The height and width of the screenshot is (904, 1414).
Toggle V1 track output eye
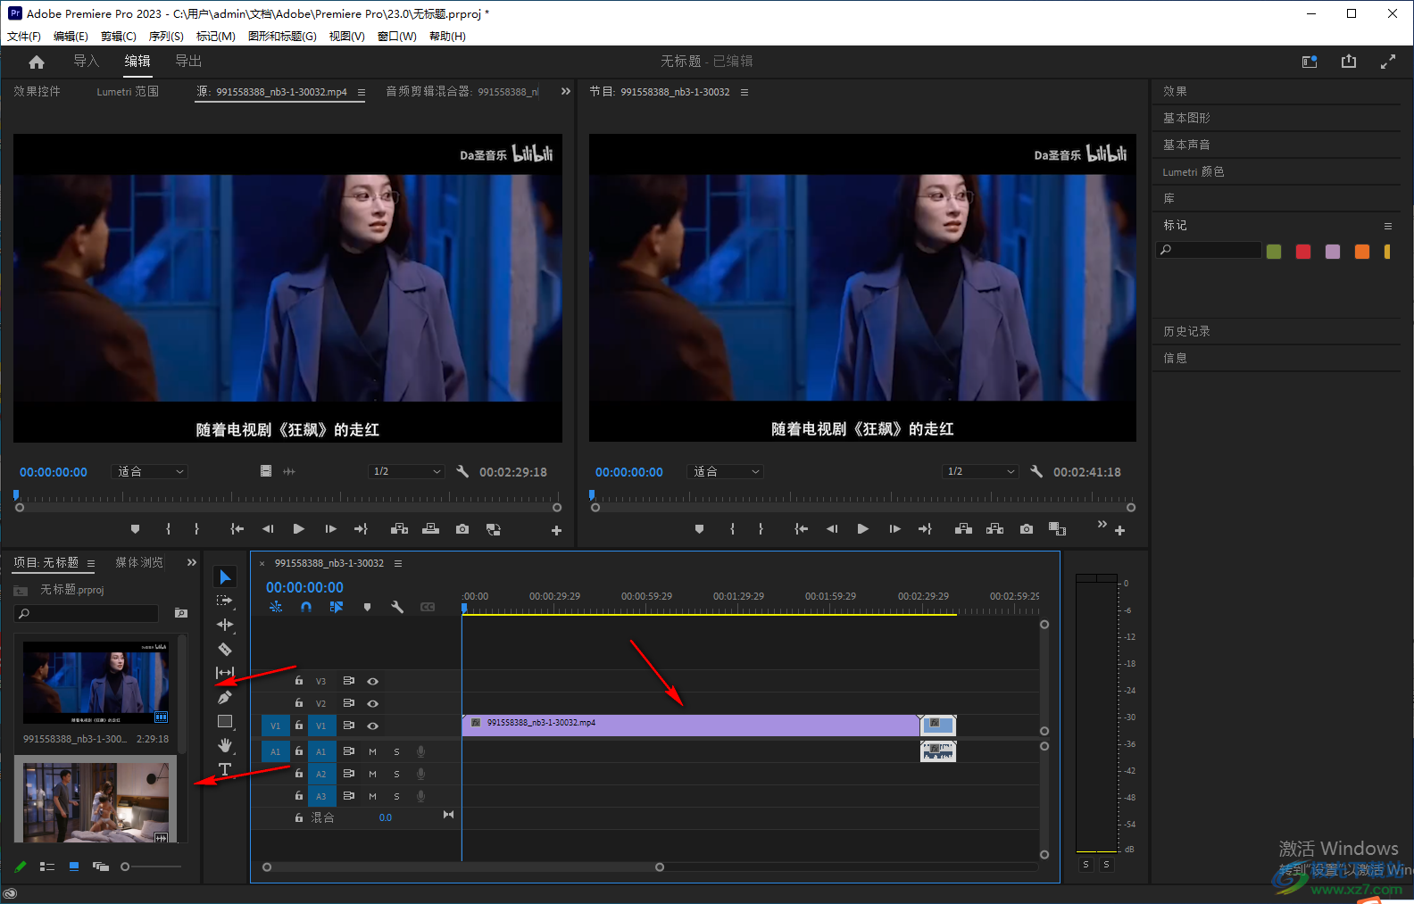click(373, 726)
